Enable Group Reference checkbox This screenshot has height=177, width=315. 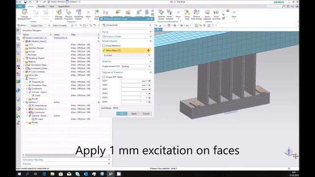tap(104, 46)
